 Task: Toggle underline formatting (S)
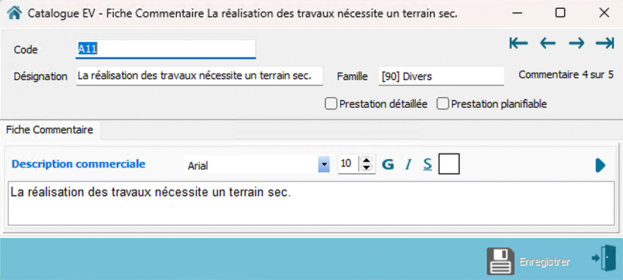point(427,165)
